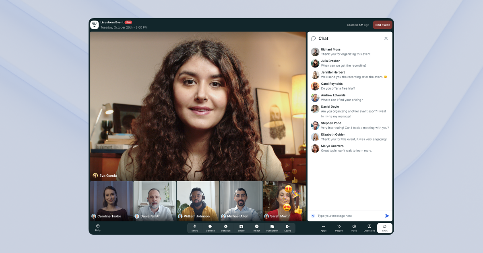Click the Leave event icon

[x=288, y=228]
